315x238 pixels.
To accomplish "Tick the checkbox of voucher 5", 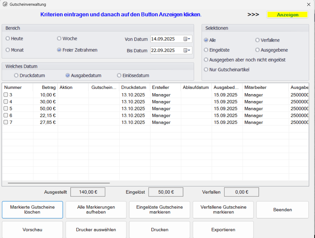I will 6,108.
